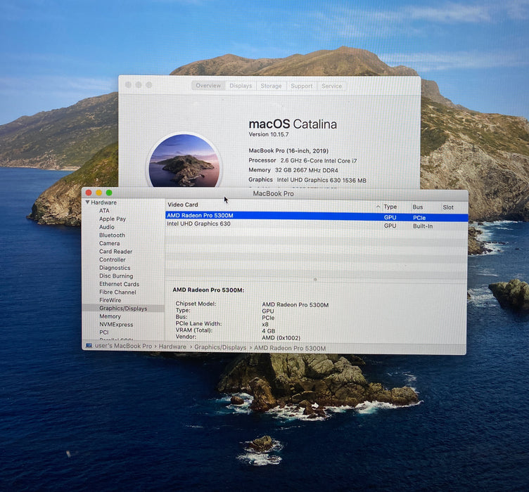Select NVMExpress in sidebar list

[x=116, y=324]
